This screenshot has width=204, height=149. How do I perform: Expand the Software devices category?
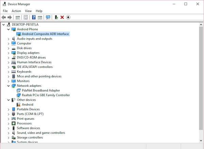(8, 128)
